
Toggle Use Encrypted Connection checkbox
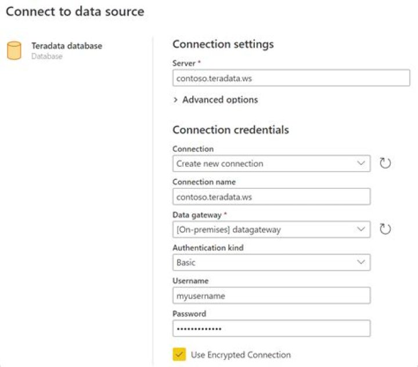[x=179, y=354]
